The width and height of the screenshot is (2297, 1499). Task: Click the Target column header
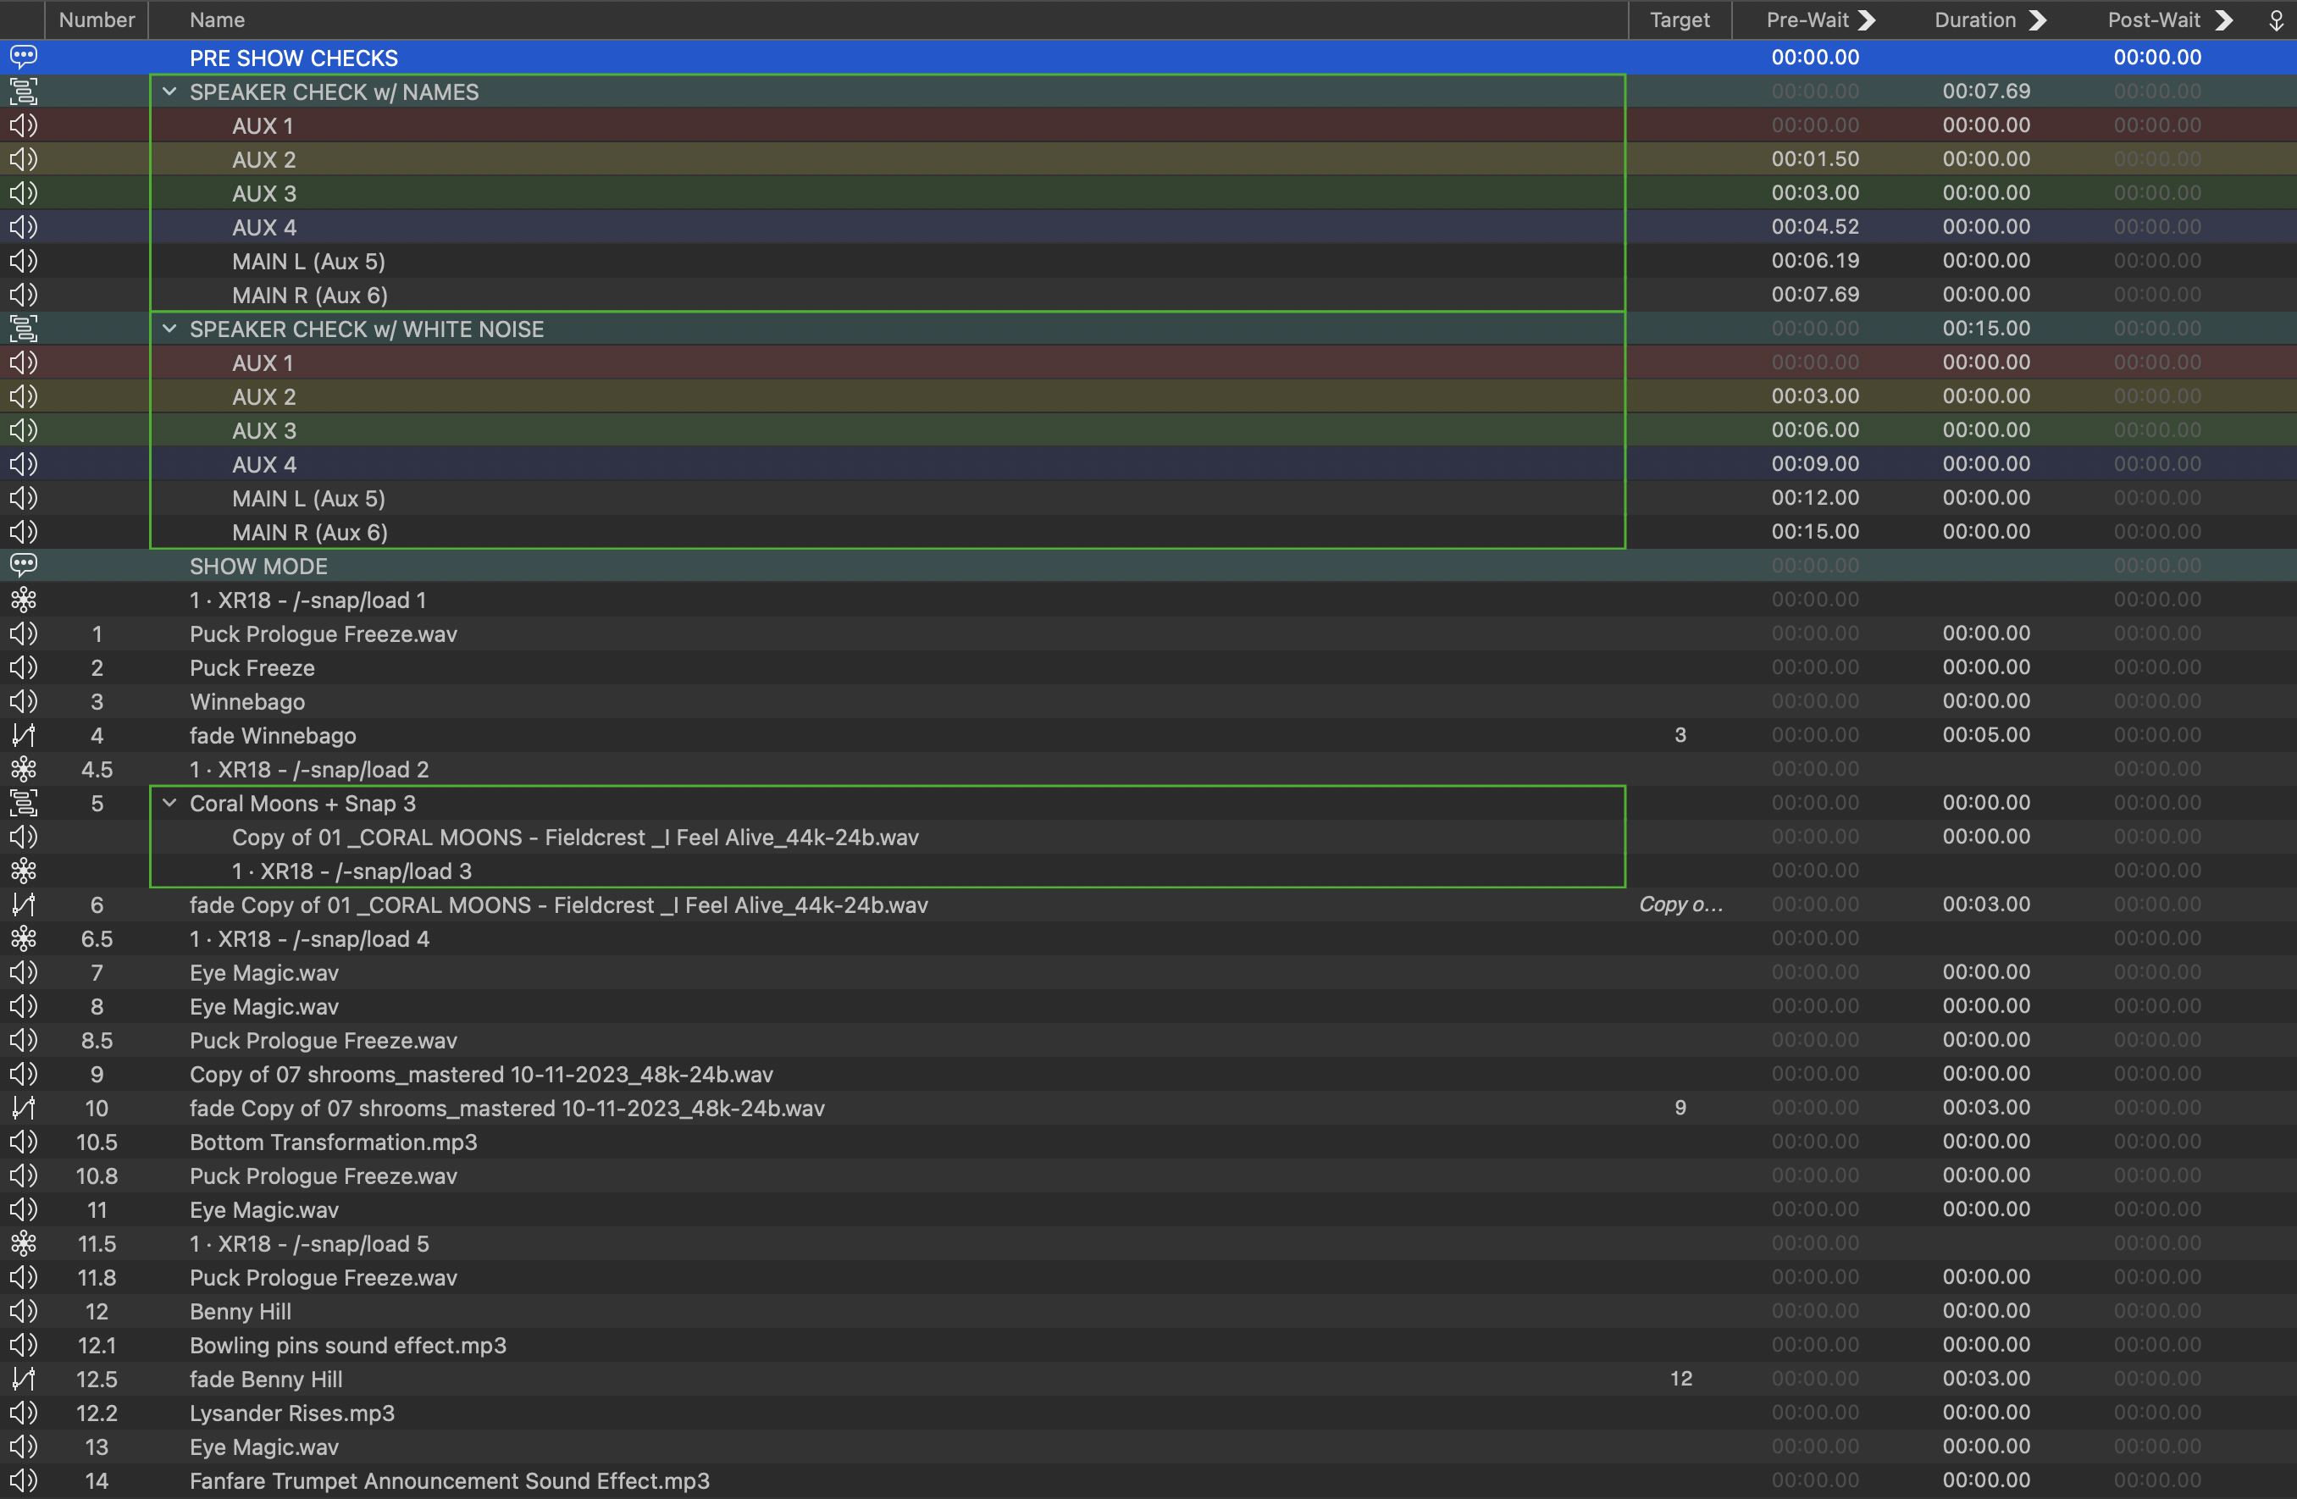pos(1680,20)
